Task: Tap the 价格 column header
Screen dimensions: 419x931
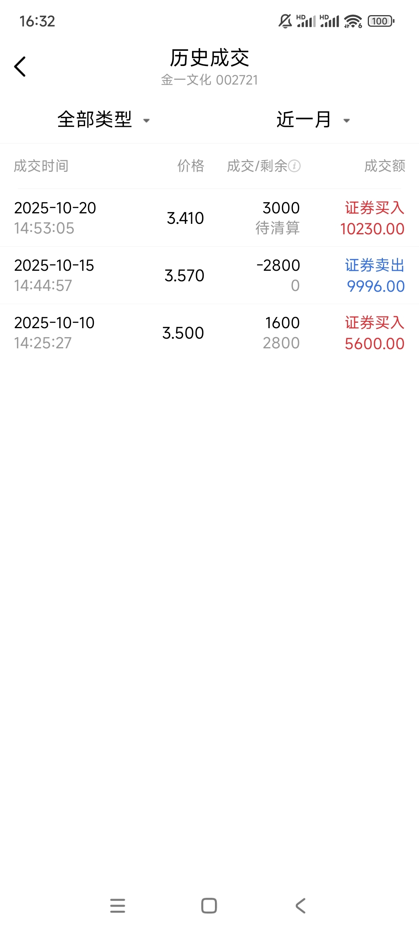Action: point(190,166)
